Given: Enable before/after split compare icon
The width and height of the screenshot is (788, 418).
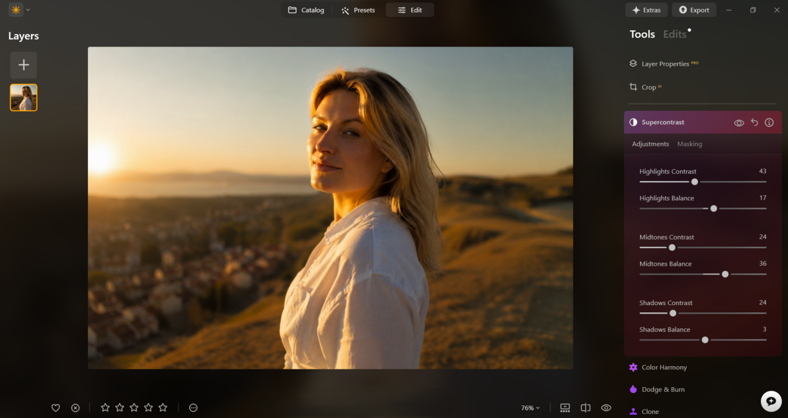Looking at the screenshot, I should [x=586, y=408].
